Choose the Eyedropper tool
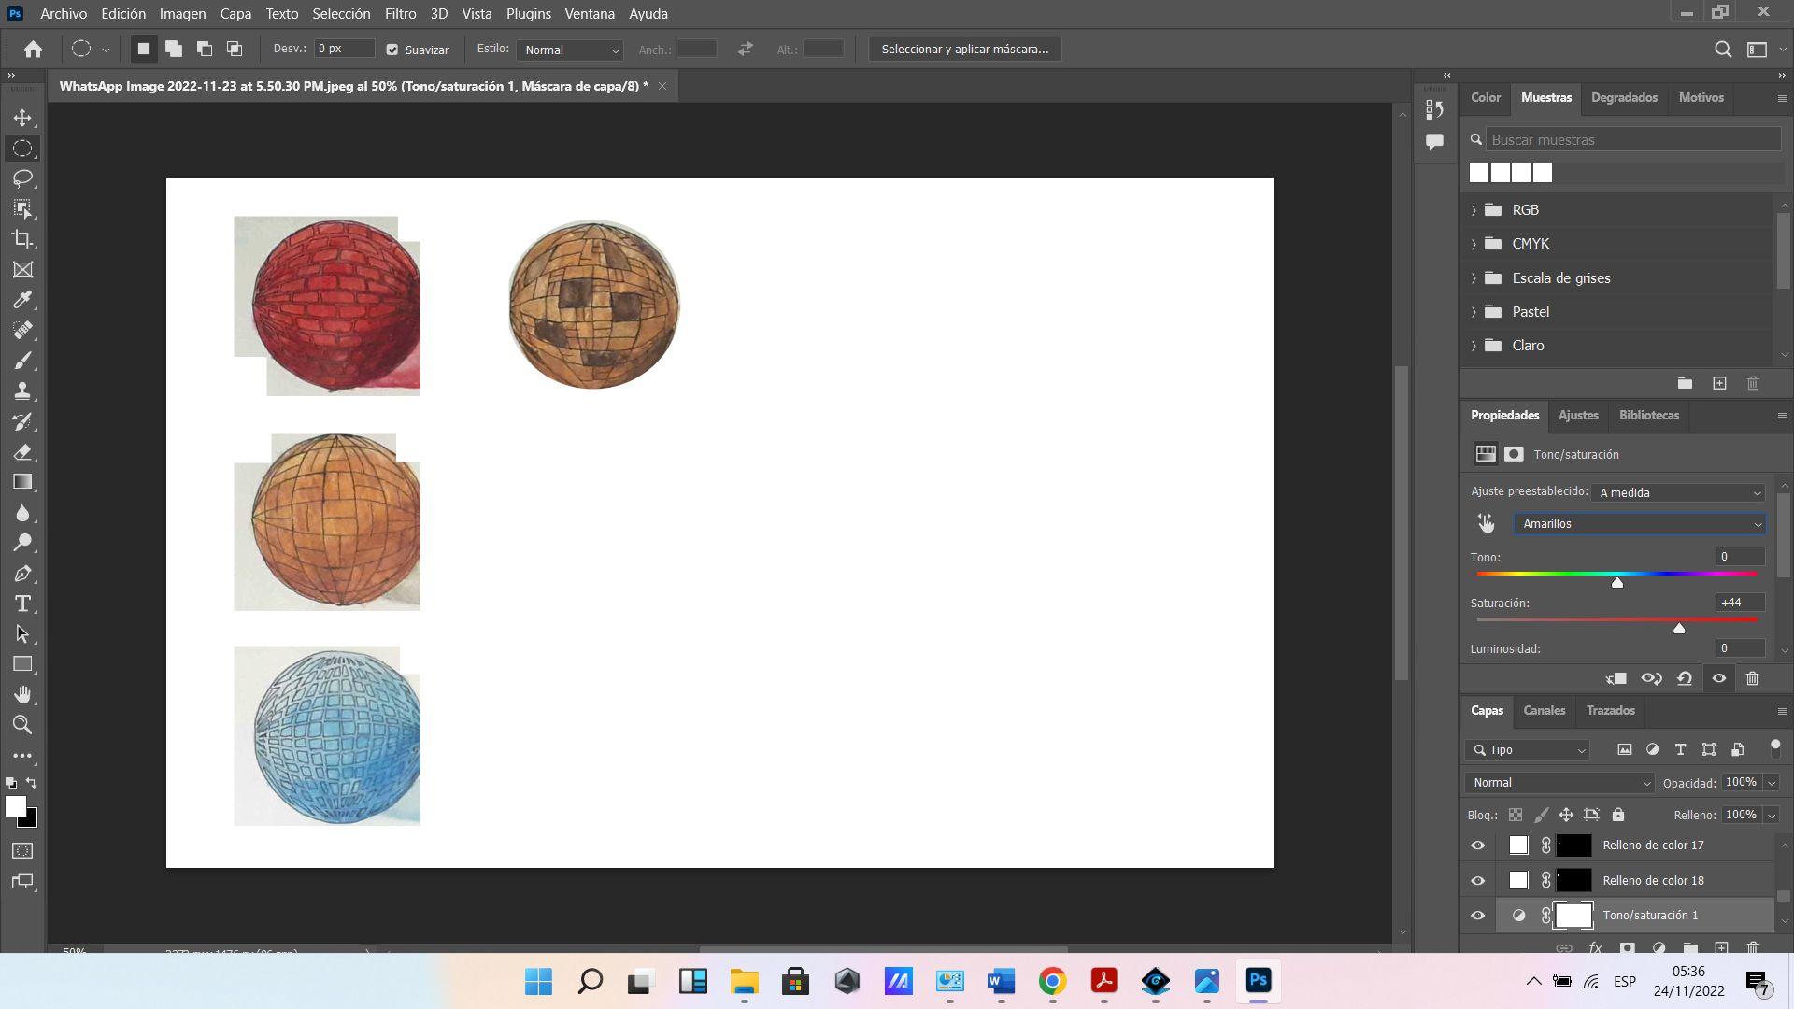This screenshot has width=1794, height=1009. point(22,300)
